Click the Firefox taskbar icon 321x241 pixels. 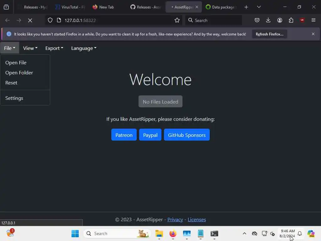(173, 233)
